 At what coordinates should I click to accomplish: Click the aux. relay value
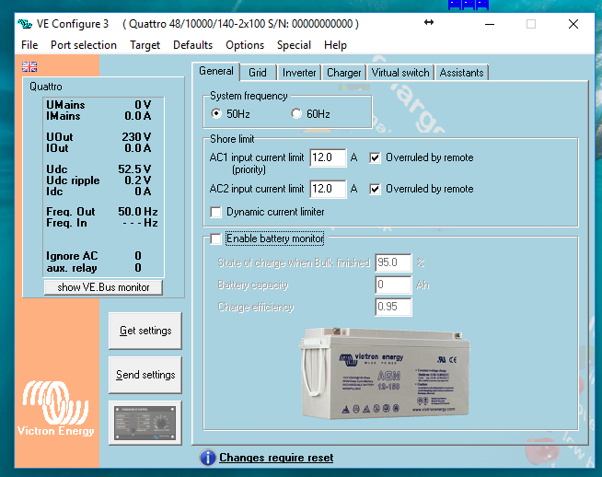pos(138,268)
